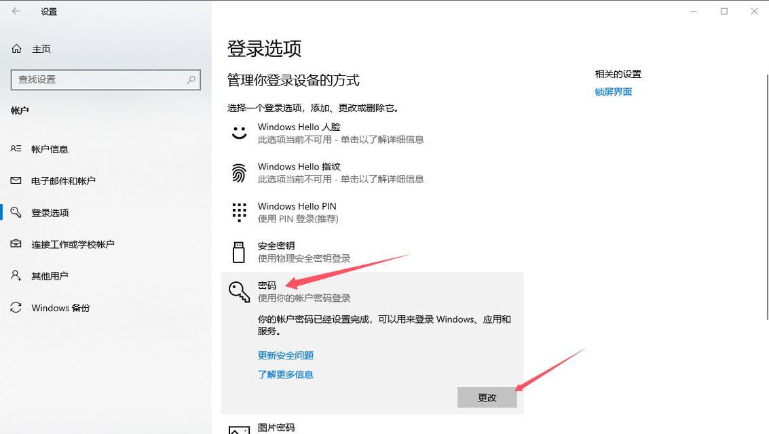Viewport: 769px width, 434px height.
Task: Click the 电子邮件和帐户 envelope icon
Action: [16, 180]
